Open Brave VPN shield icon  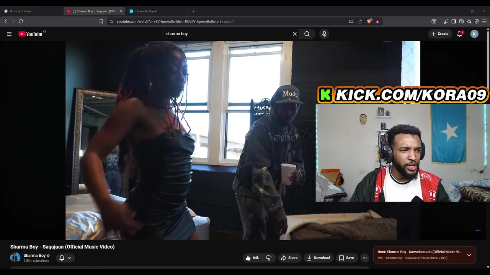(477, 21)
